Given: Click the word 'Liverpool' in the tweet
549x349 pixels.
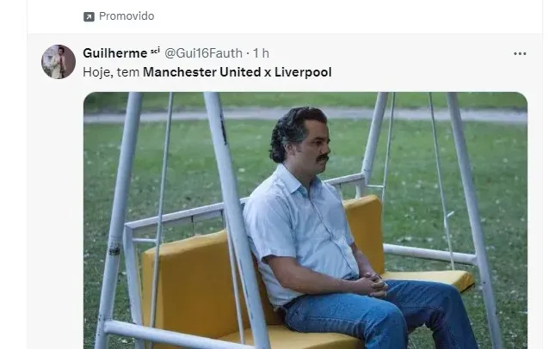Looking at the screenshot, I should pos(303,72).
